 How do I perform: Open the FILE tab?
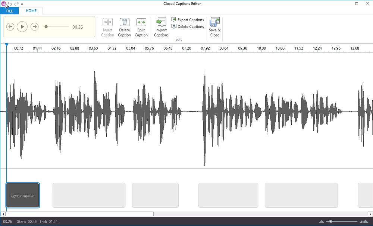pyautogui.click(x=10, y=11)
